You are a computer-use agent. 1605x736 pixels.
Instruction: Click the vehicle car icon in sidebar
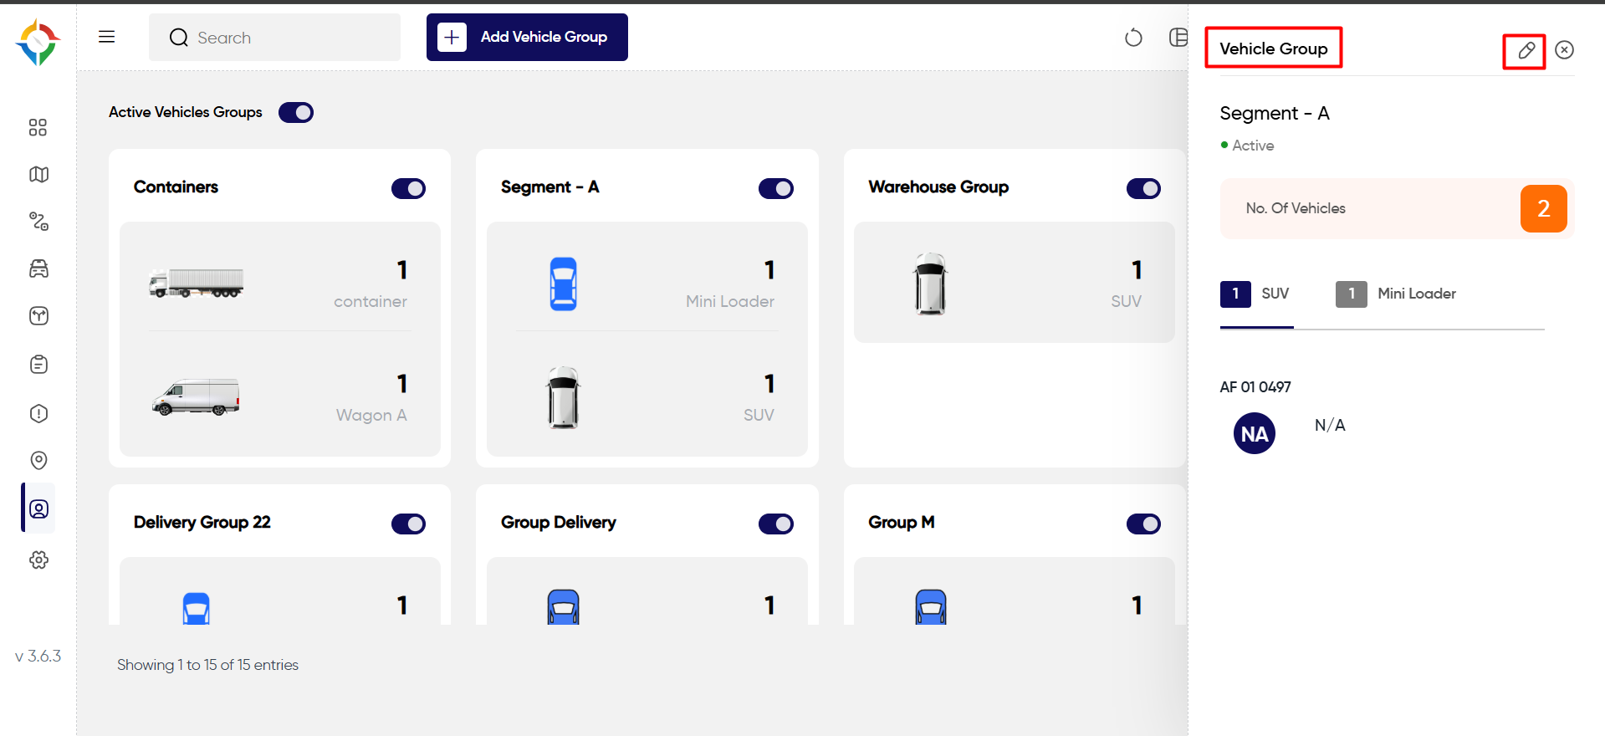[38, 268]
